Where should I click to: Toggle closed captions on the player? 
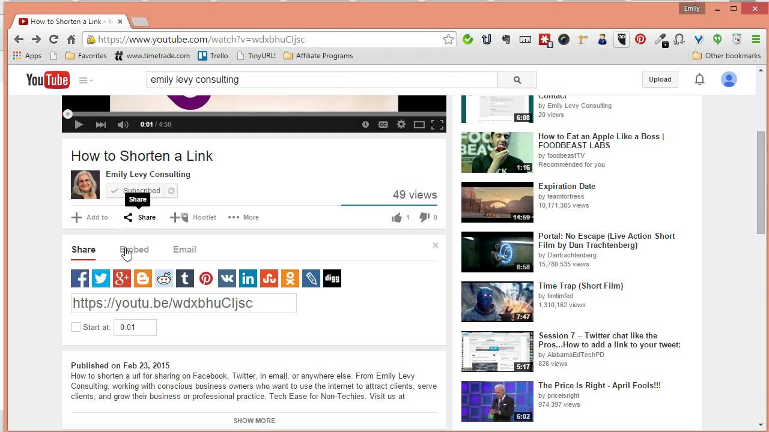click(x=383, y=124)
